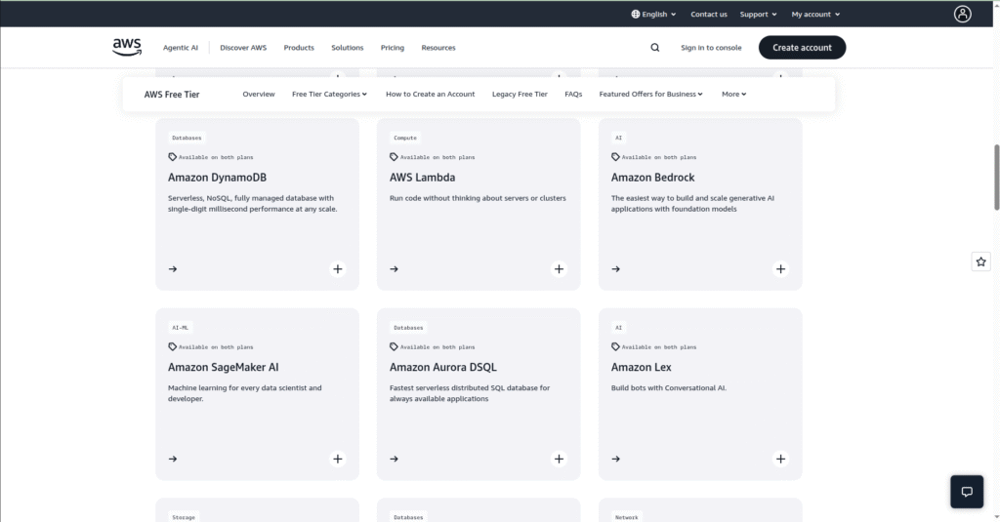Viewport: 1000px width, 522px height.
Task: Click AI tag on Amazon Bedrock card
Action: 618,138
